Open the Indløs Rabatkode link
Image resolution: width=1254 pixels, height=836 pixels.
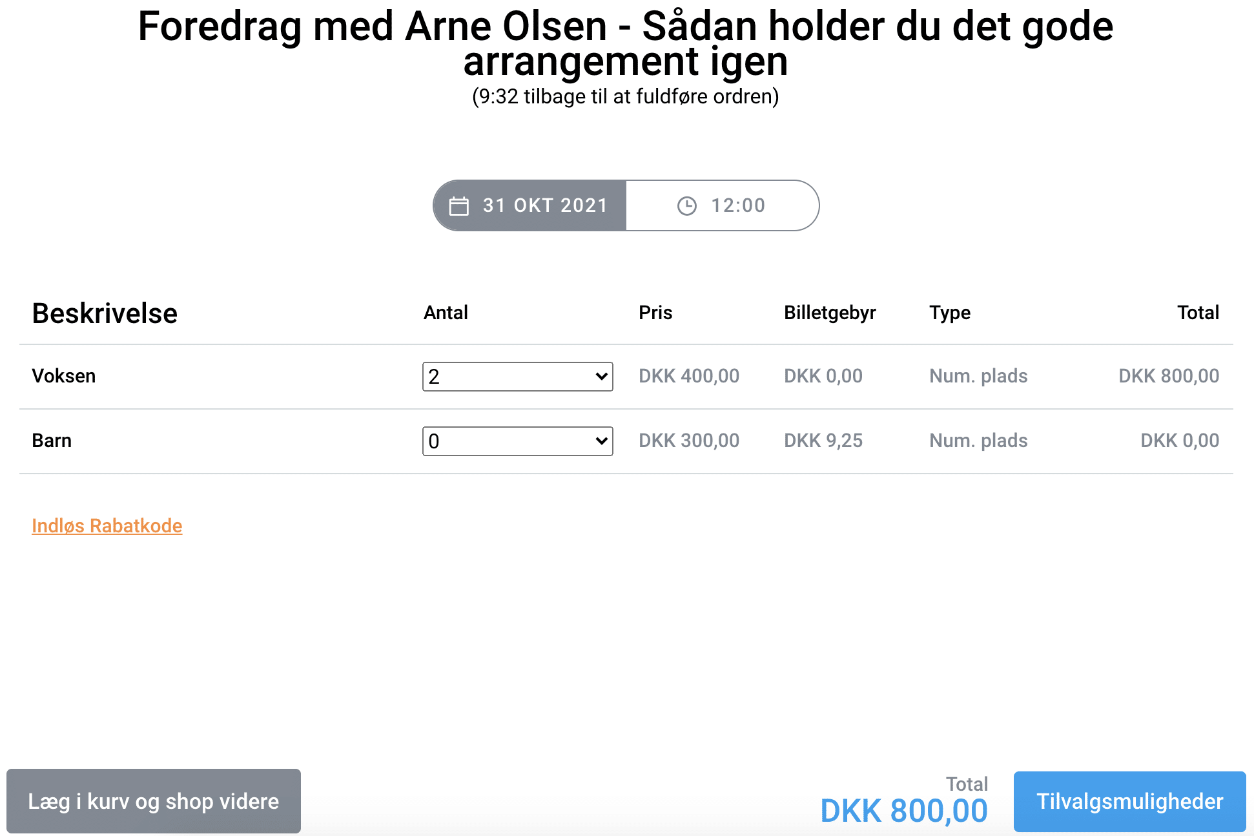(107, 526)
